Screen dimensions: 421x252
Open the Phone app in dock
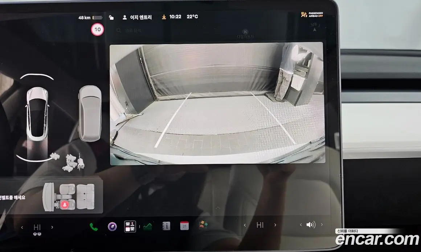[93, 227]
